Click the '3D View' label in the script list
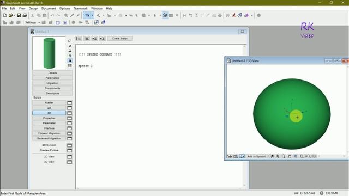Screen dimensions: 349x196 tap(49, 162)
